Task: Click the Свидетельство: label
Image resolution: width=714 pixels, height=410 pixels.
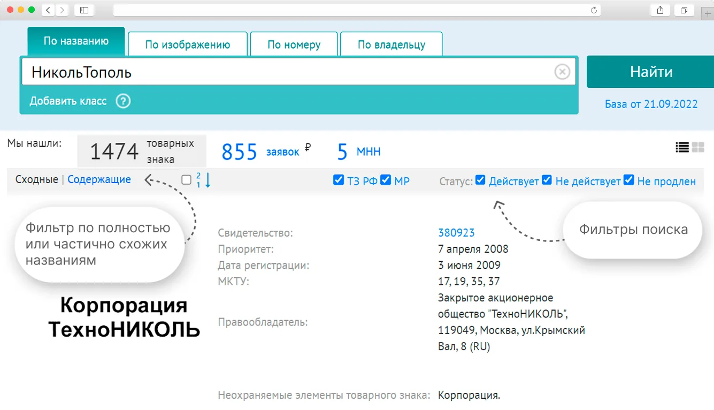Action: pos(256,233)
